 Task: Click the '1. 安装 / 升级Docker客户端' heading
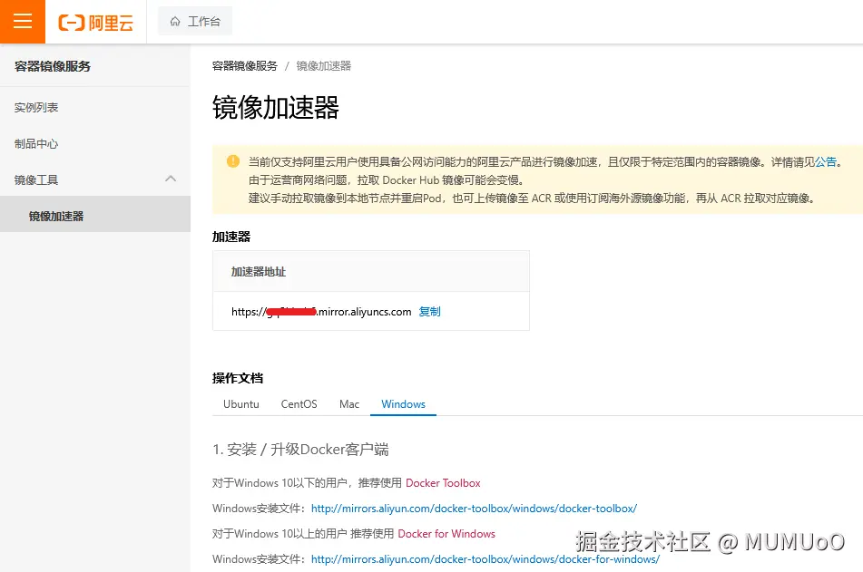tap(300, 450)
